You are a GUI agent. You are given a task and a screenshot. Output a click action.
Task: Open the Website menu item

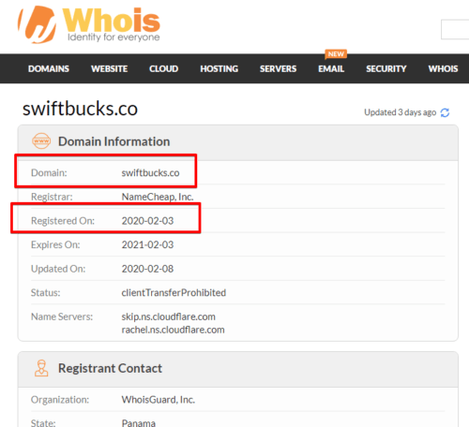109,68
